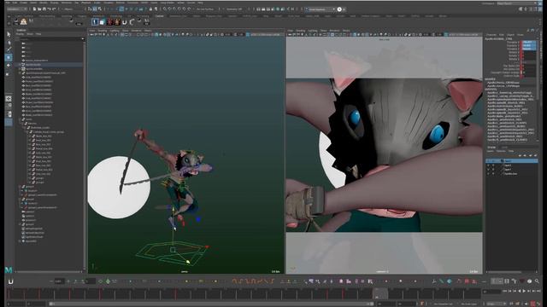Switch to the Custom shelf tab

tap(160, 16)
